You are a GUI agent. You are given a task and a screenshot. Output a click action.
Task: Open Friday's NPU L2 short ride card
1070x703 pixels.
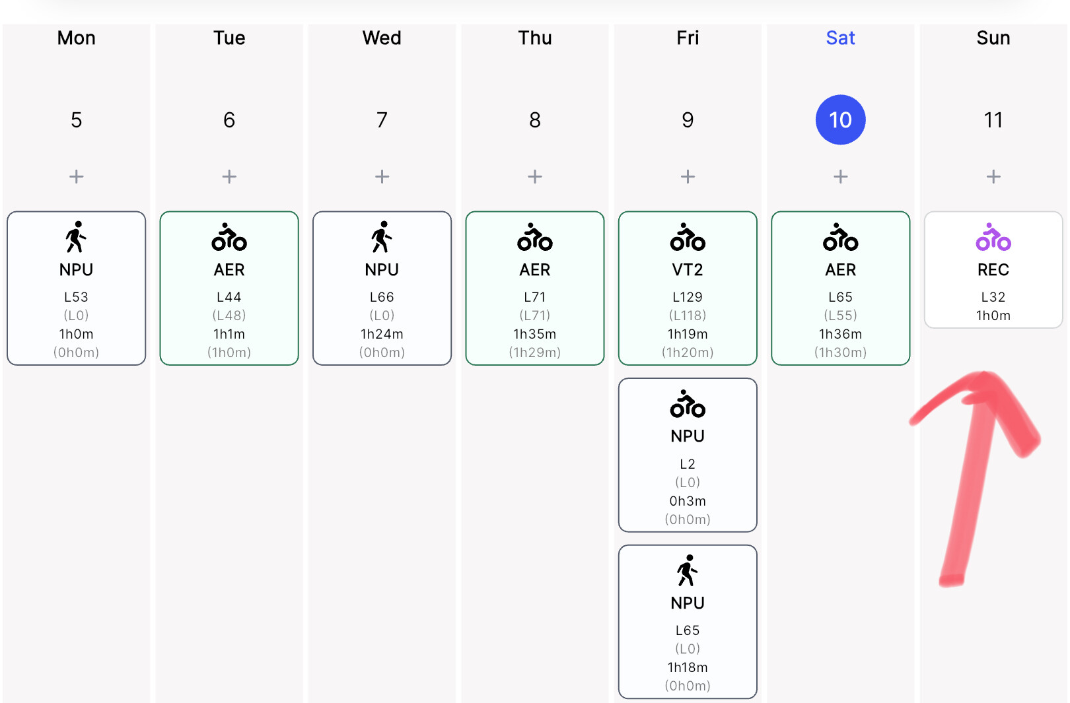coord(688,455)
